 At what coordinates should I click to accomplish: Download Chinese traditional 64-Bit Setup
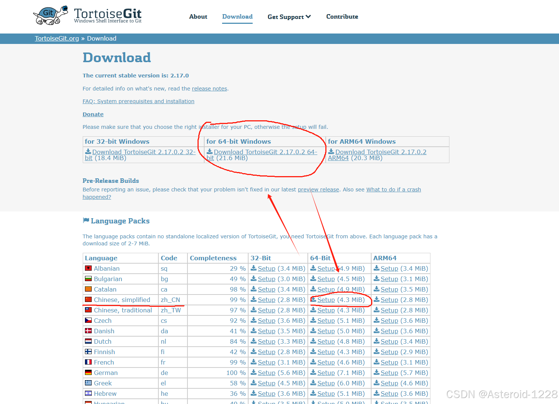(x=326, y=310)
